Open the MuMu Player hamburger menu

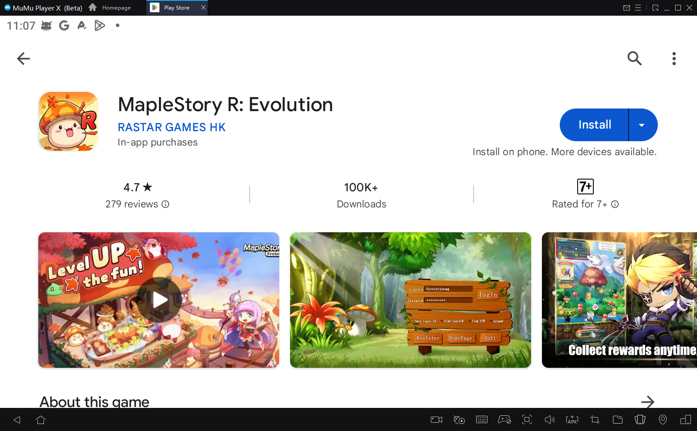638,7
